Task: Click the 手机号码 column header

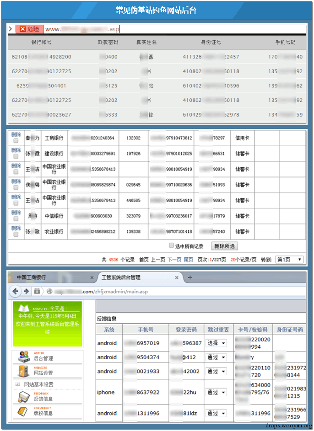Action: [x=285, y=42]
